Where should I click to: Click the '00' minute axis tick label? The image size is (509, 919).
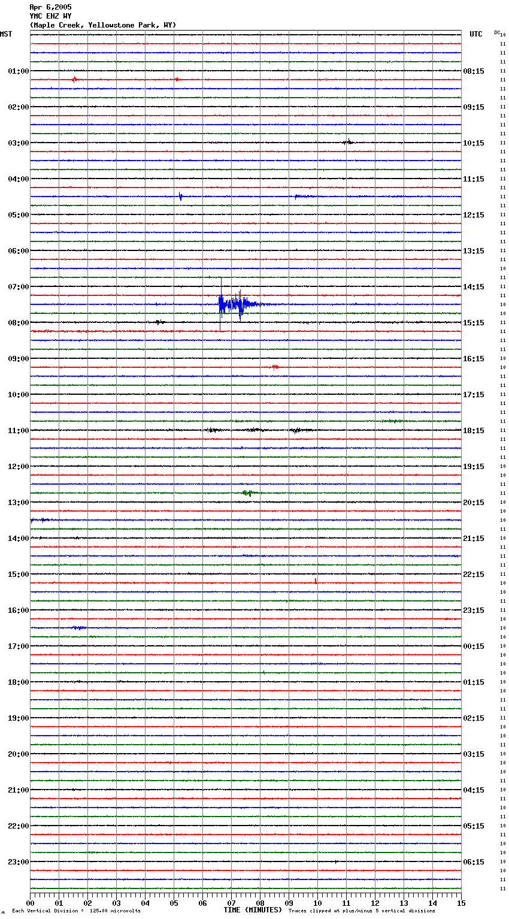30,902
